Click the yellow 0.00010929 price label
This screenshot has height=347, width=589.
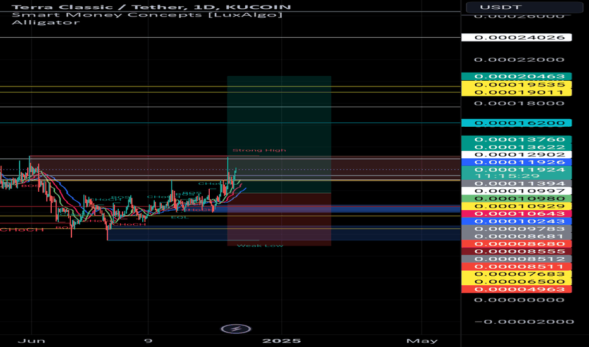(516, 206)
